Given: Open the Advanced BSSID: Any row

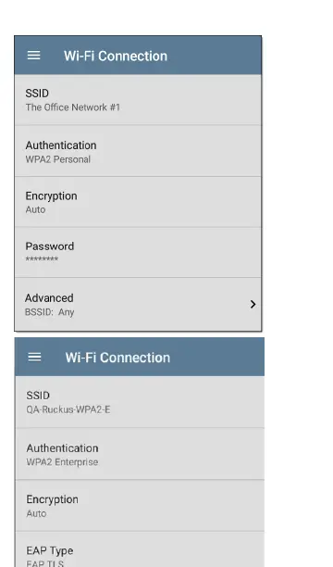Looking at the screenshot, I should pyautogui.click(x=138, y=305).
